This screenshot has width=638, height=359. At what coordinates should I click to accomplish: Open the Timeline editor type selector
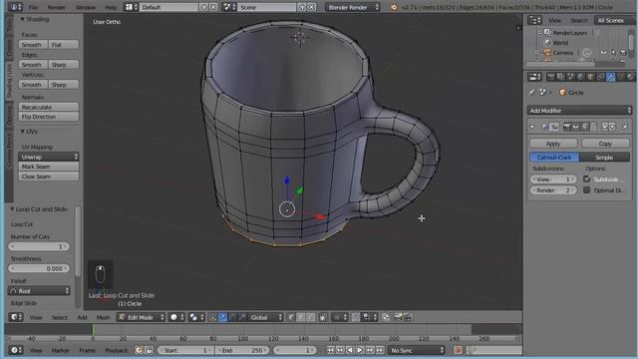[16, 350]
